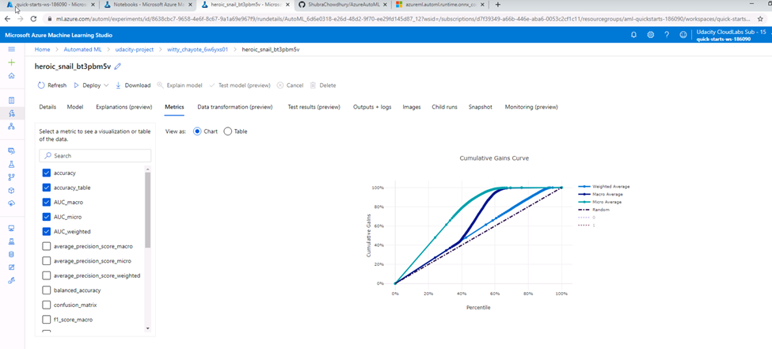The image size is (772, 349).
Task: Go to Home via sidebar house icon
Action: click(x=12, y=75)
